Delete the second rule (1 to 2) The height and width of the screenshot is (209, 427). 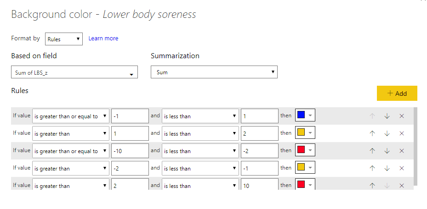coord(401,133)
